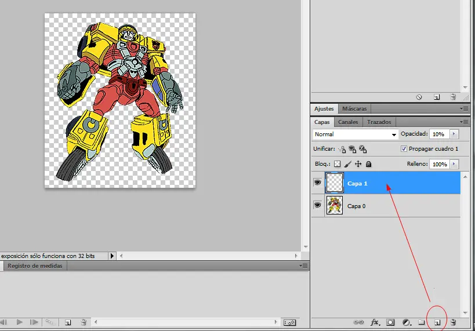Play the animation
The image size is (475, 331).
[19, 322]
